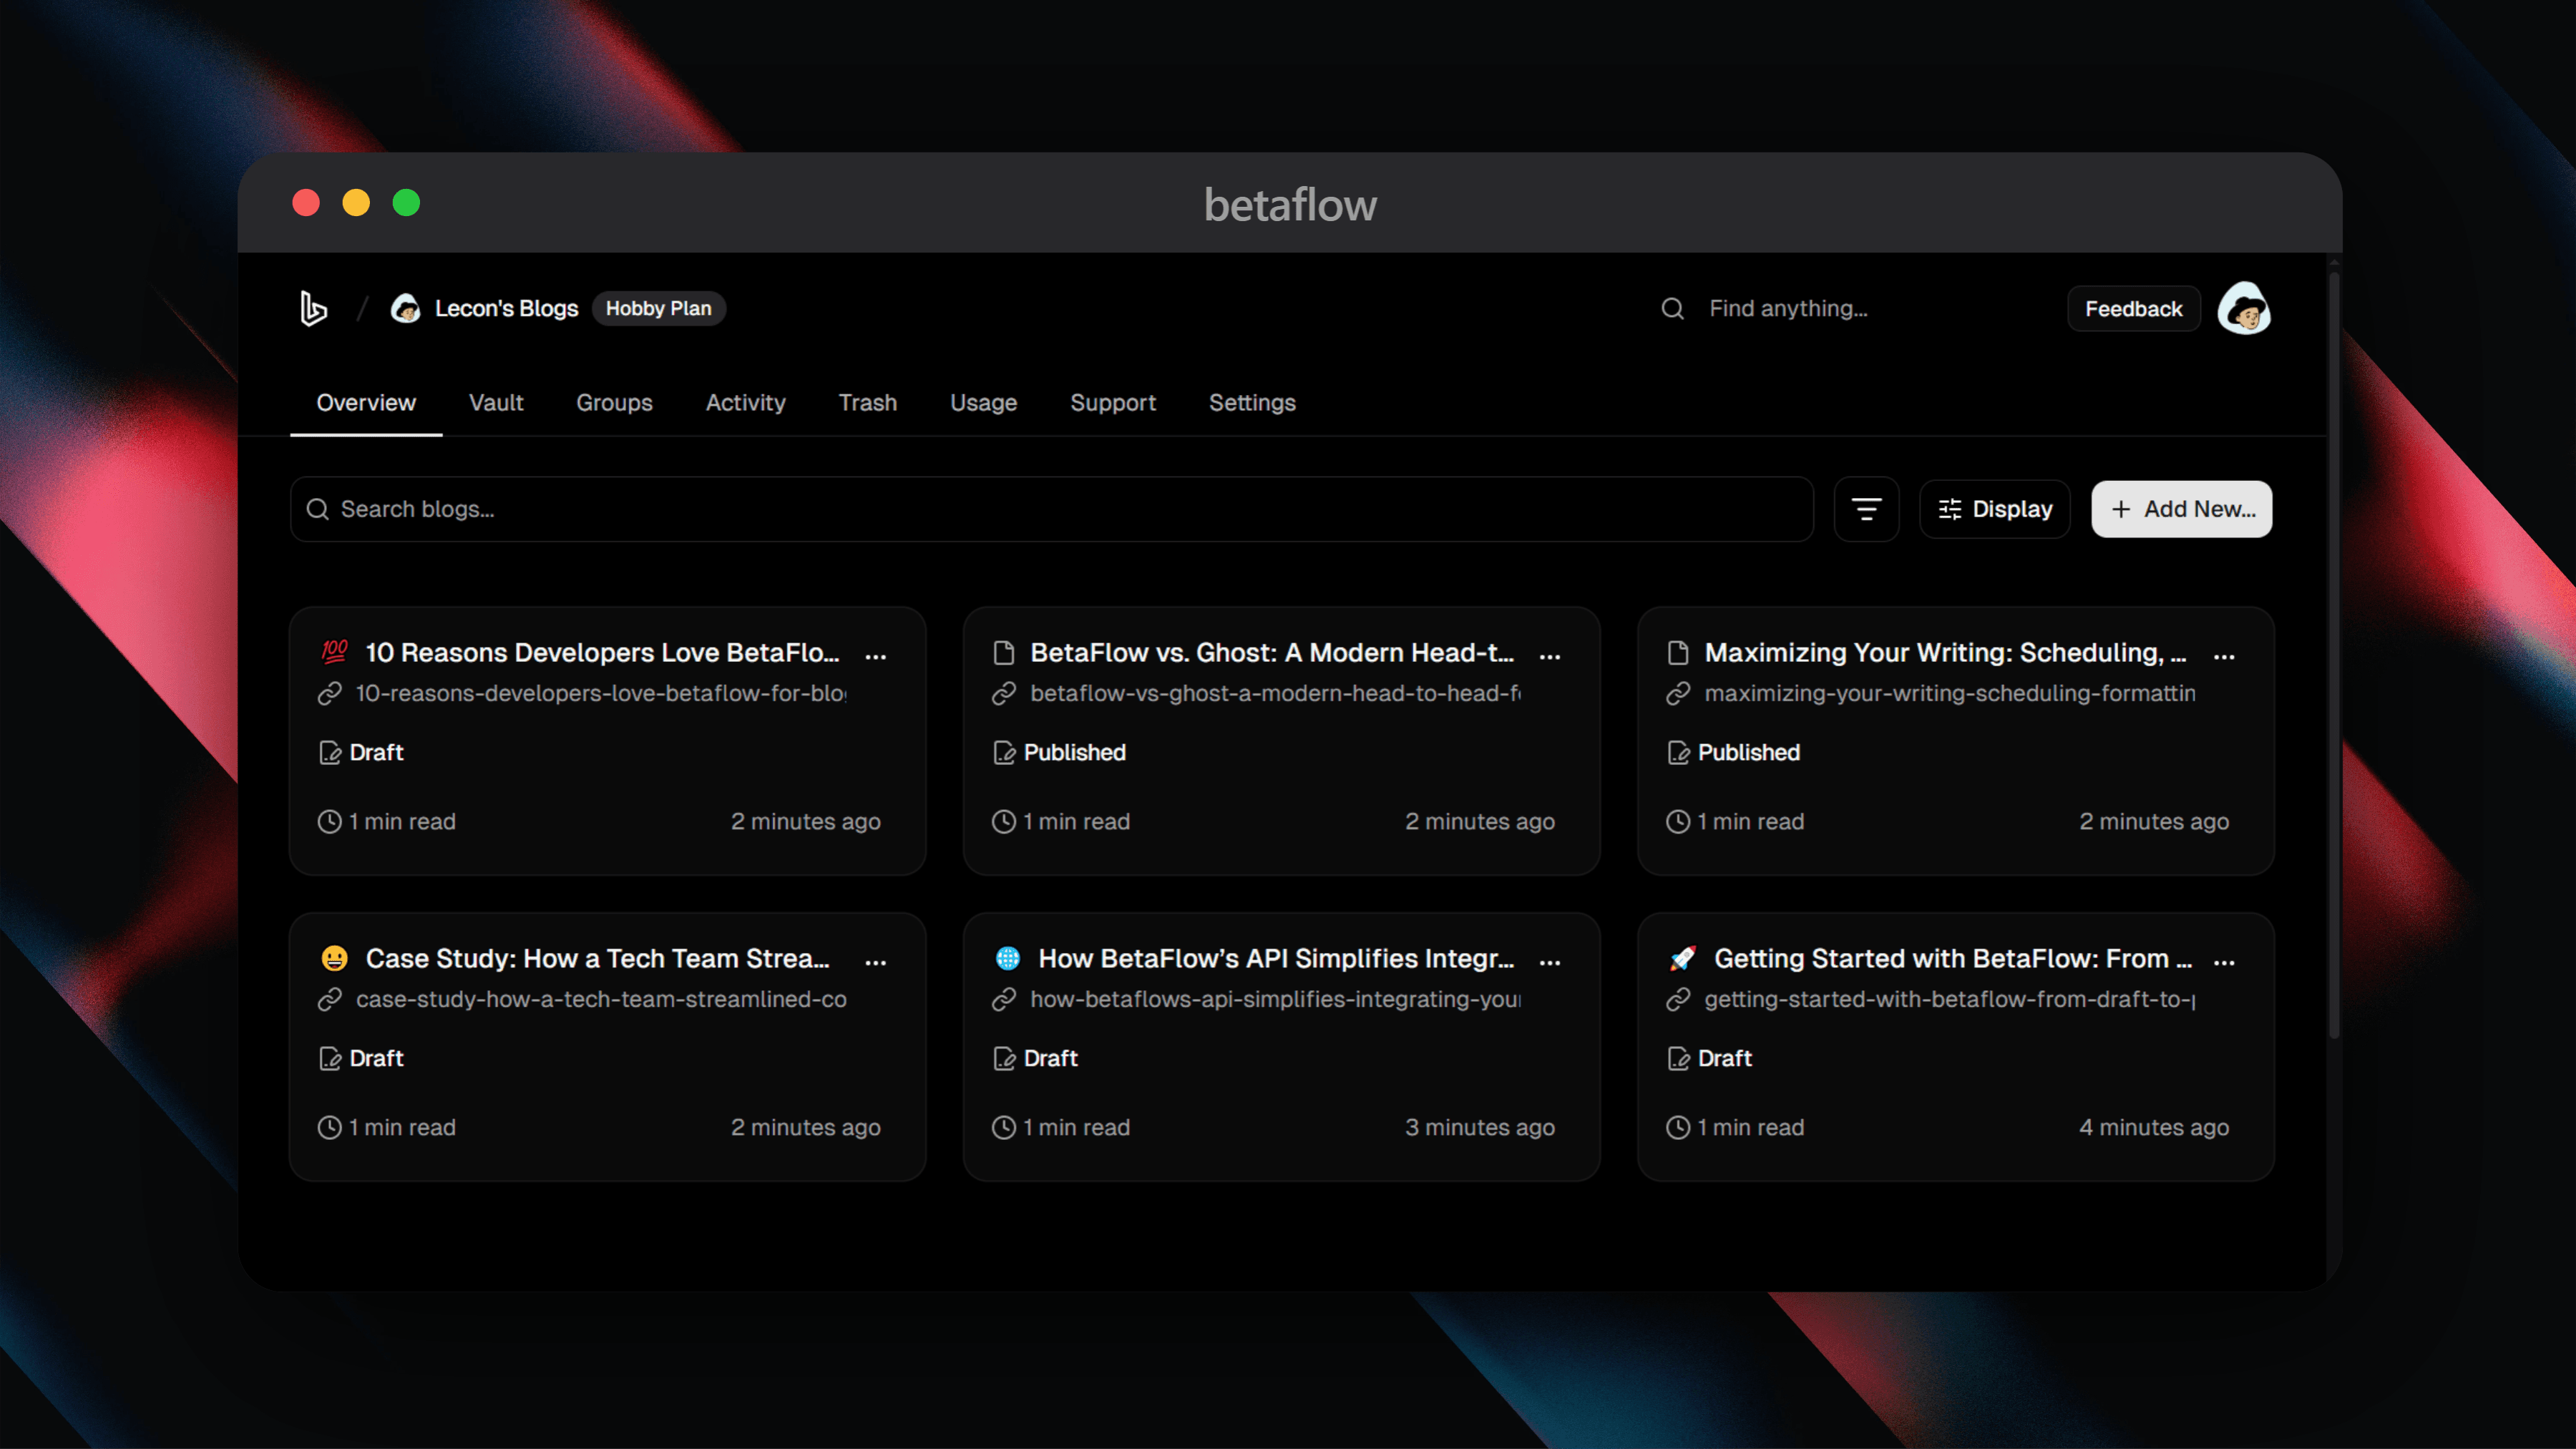Open the Maximizing Your Writing post title
2576x1449 pixels.
tap(1946, 653)
